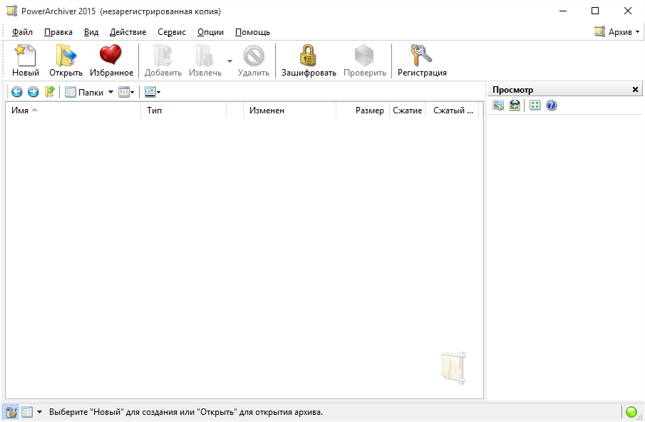Screen dimensions: 645x422
Task: Open the colored-grid view style dropdown
Action: coord(126,92)
